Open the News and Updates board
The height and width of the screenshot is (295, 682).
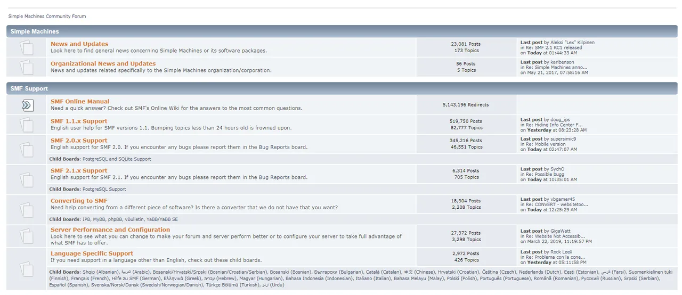[x=79, y=44]
